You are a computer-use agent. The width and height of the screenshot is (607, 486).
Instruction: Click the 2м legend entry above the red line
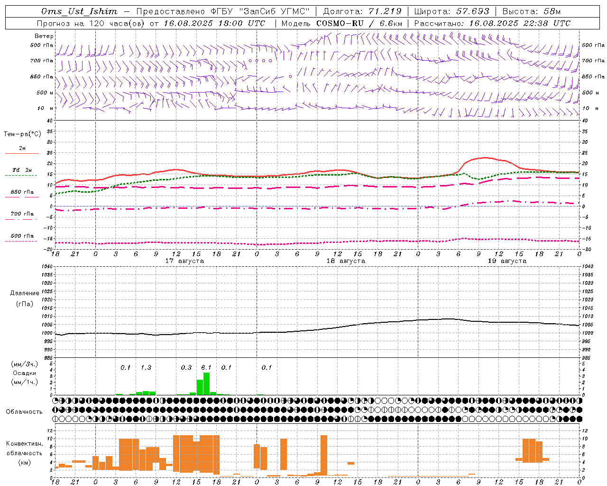(x=22, y=149)
